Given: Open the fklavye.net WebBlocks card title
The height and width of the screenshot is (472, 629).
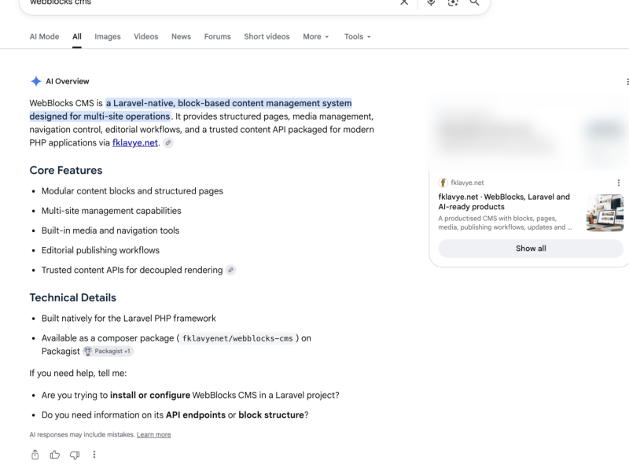Looking at the screenshot, I should 504,202.
